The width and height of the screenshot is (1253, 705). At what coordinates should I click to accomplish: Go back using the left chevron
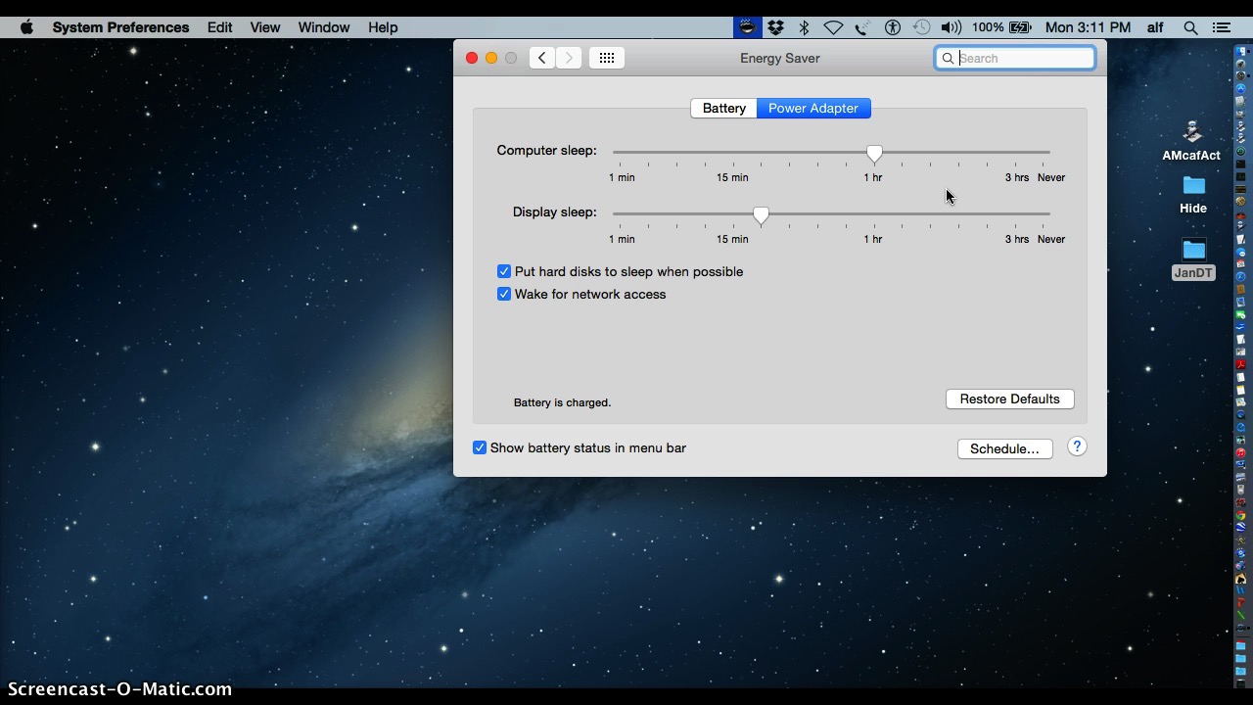click(x=542, y=58)
